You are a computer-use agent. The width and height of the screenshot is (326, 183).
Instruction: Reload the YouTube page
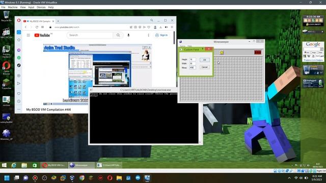click(37, 27)
